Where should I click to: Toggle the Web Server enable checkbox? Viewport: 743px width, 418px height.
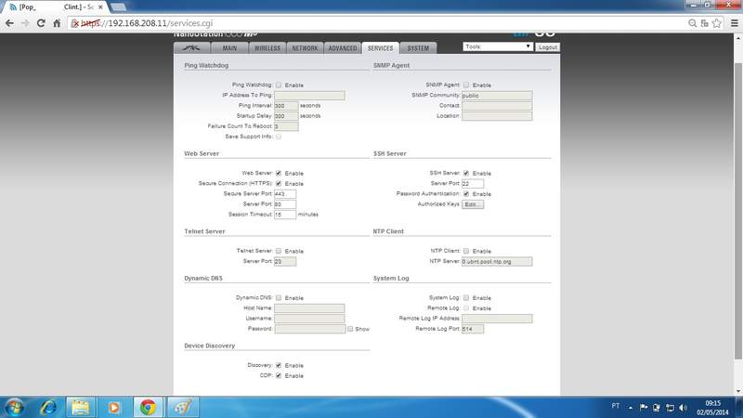click(279, 173)
